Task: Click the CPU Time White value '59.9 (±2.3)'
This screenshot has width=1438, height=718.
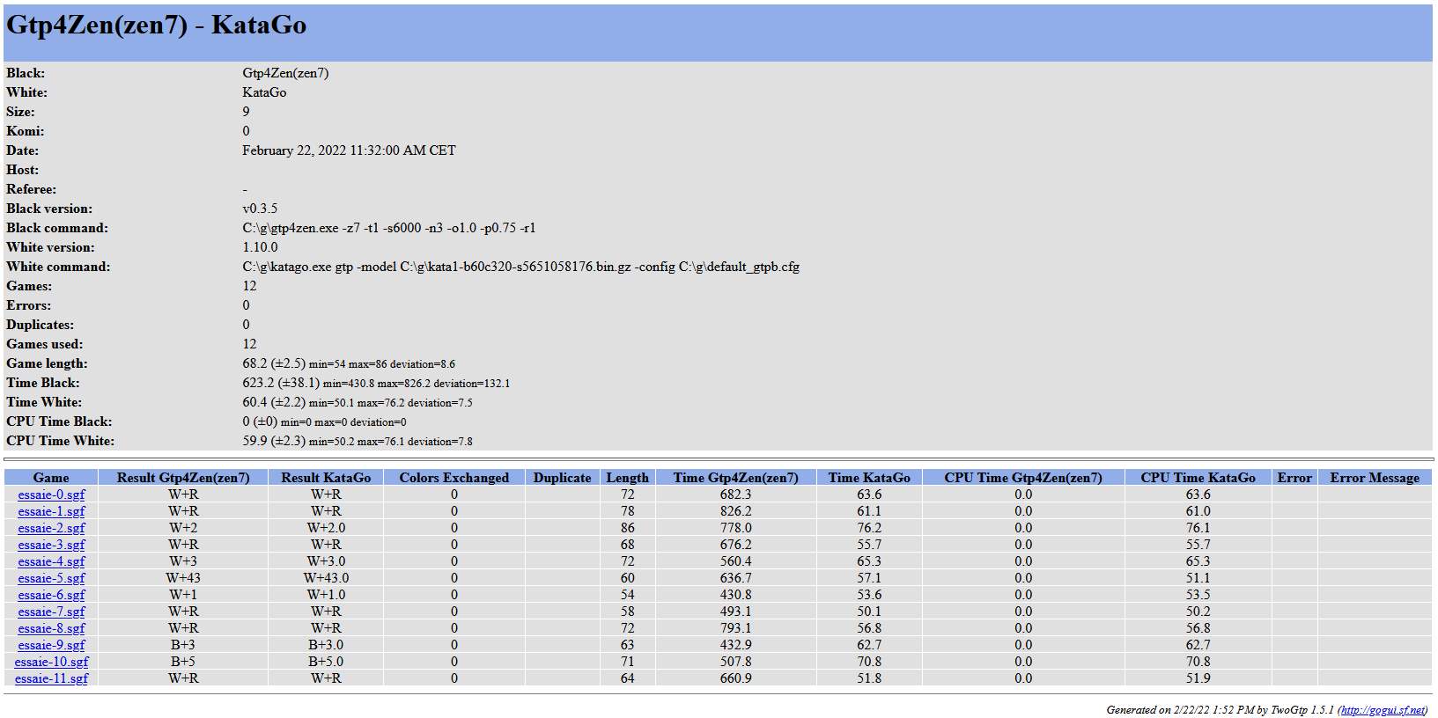Action: tap(274, 441)
